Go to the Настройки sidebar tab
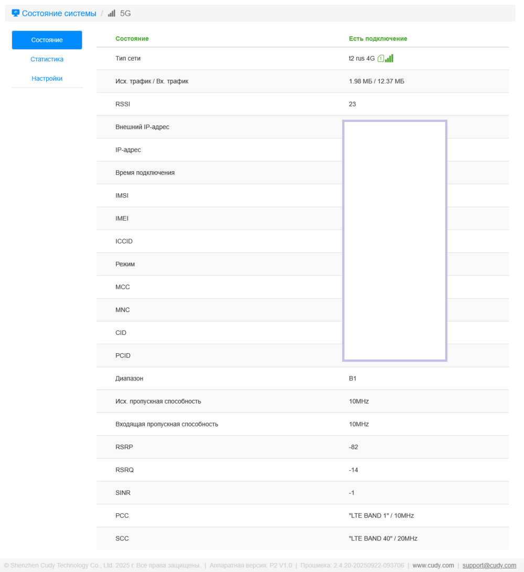524x572 pixels. click(47, 79)
